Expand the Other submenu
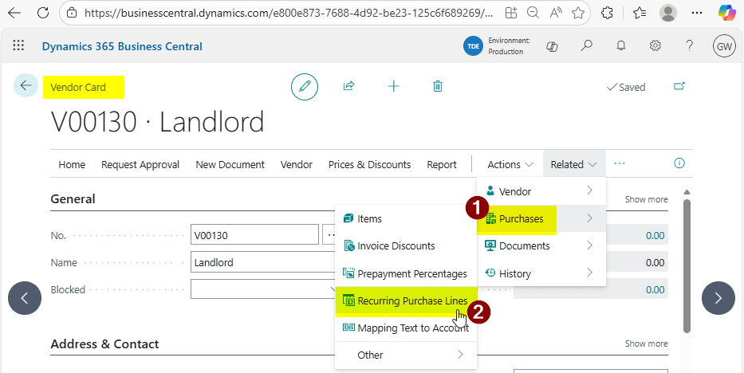This screenshot has height=373, width=744. pyautogui.click(x=405, y=355)
